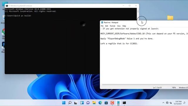Click the Notepad horizontal scrollbar

[x=145, y=85]
